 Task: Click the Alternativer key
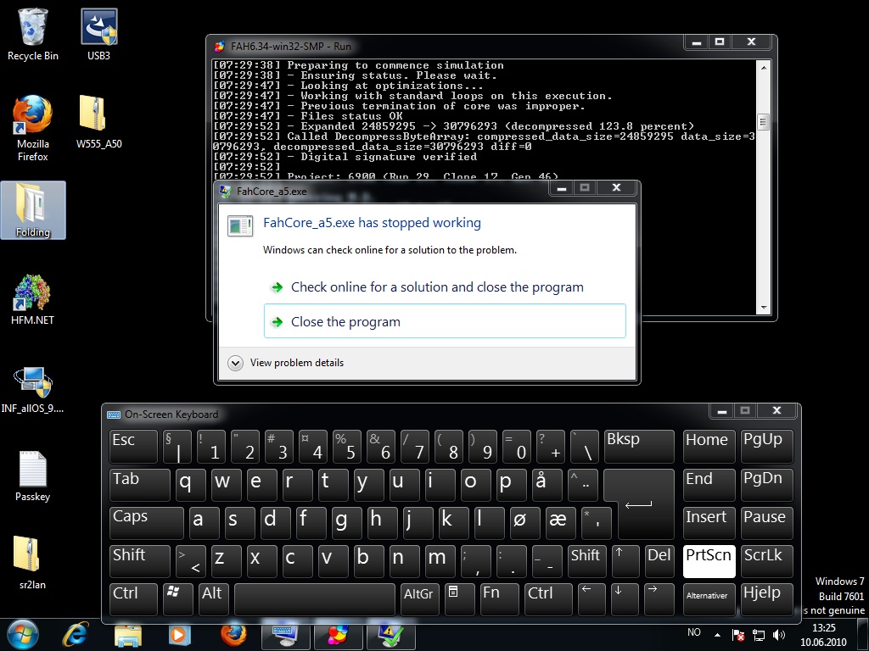[709, 599]
